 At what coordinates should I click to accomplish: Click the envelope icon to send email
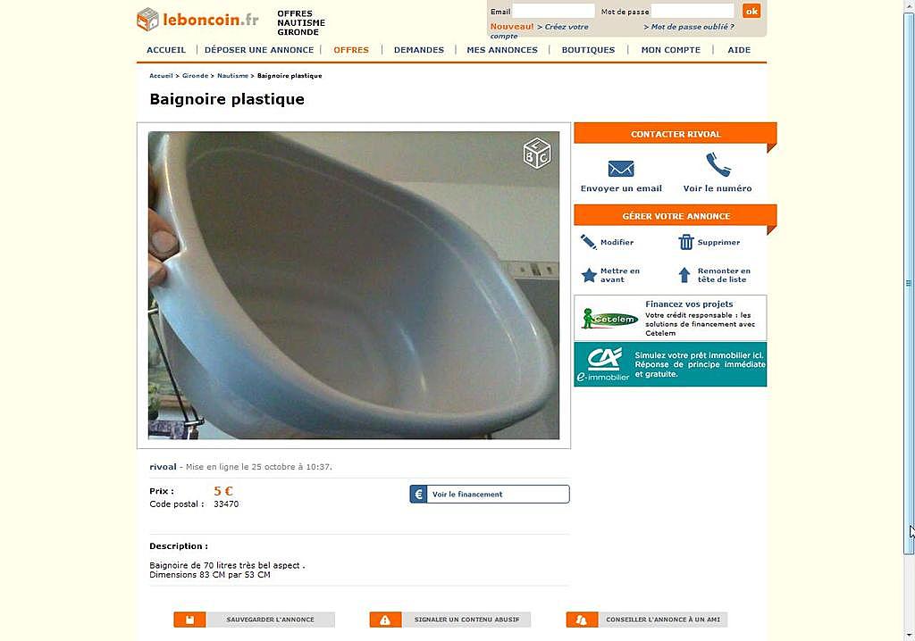click(x=621, y=169)
